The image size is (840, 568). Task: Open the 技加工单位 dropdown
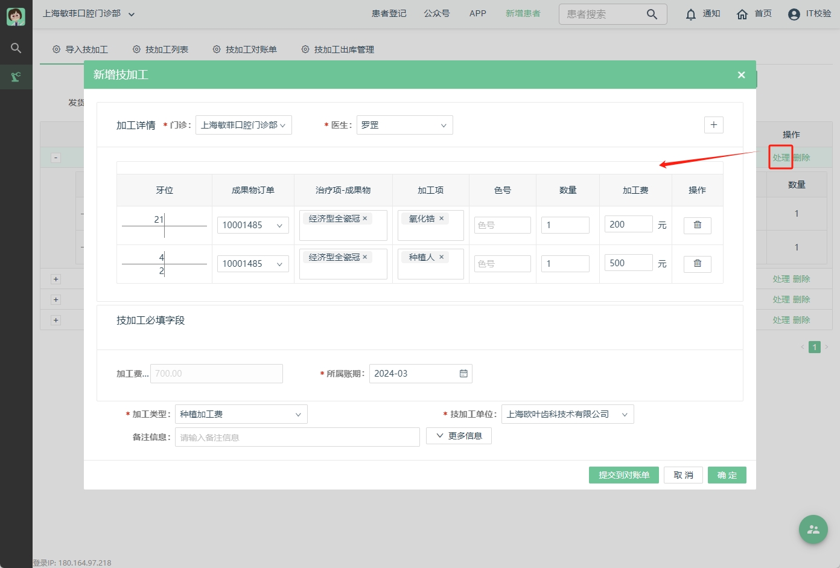[x=567, y=414]
